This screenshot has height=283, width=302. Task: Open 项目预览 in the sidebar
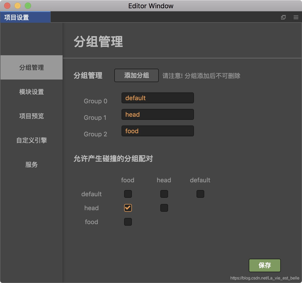(x=31, y=116)
